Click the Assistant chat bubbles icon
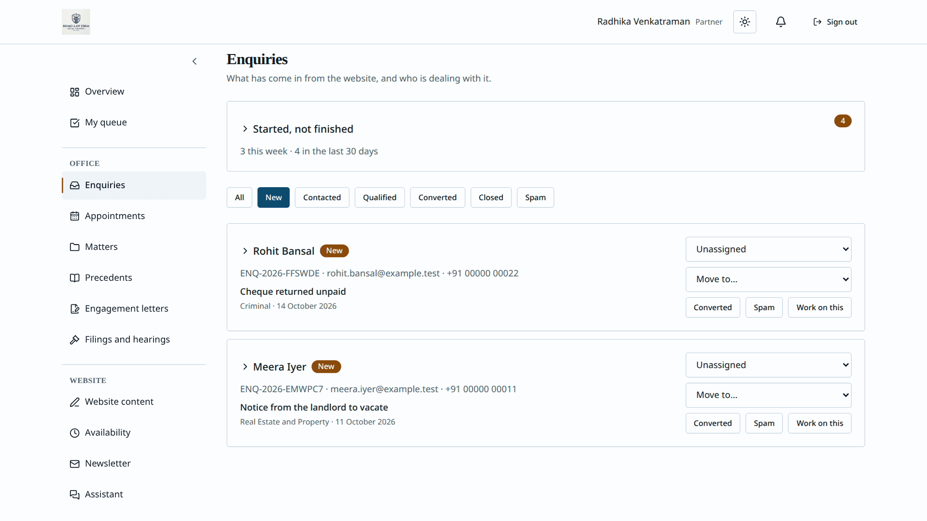 click(74, 494)
